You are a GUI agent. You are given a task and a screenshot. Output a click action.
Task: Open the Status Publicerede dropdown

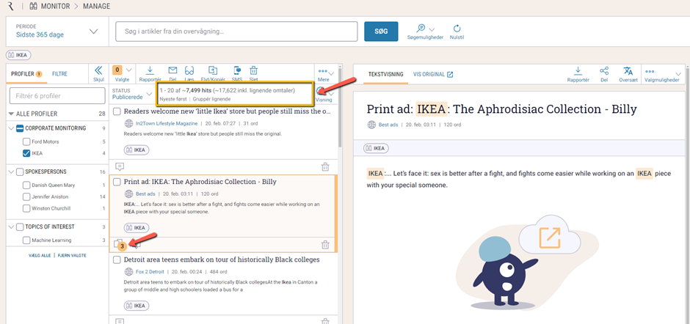point(132,93)
